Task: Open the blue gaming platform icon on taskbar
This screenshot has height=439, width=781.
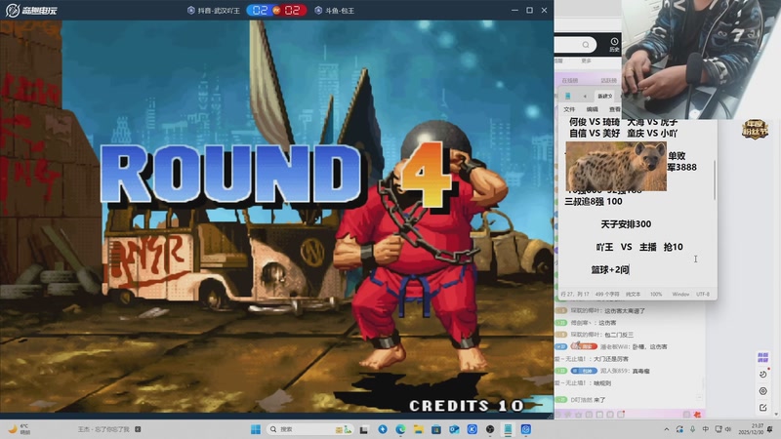Action: click(526, 429)
